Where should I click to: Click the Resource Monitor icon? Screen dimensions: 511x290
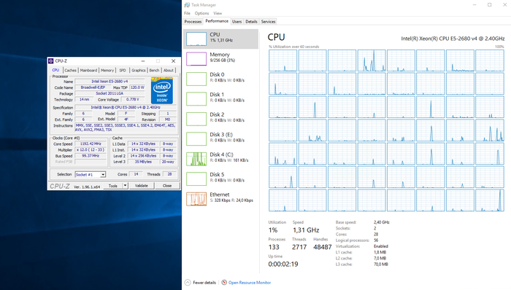[x=224, y=283]
